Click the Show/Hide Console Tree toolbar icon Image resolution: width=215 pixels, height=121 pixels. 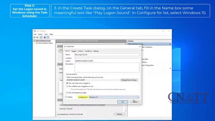pos(41,37)
